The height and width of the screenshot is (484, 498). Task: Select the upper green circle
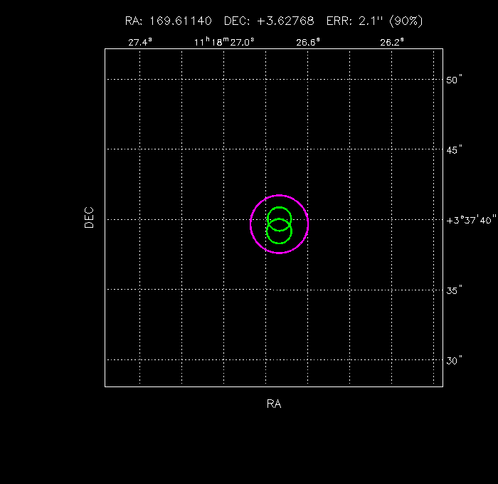pos(280,207)
